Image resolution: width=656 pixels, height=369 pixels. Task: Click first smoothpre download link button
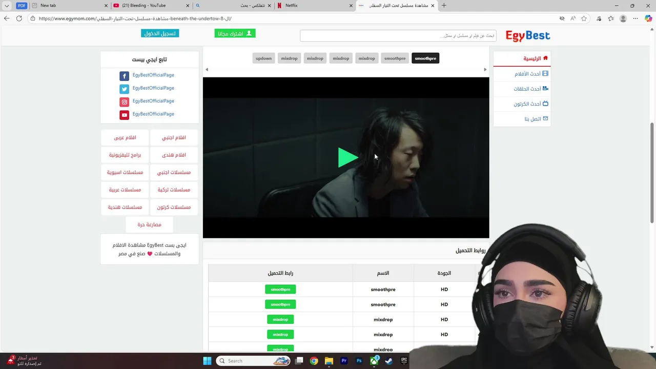pos(280,290)
